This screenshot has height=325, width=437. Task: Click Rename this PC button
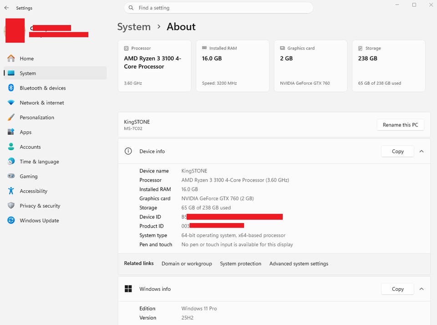click(x=400, y=125)
